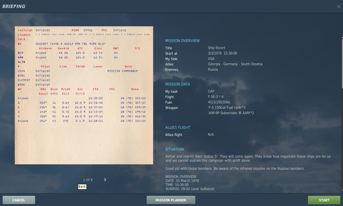Click the briefing scrollbar thumb
The width and height of the screenshot is (343, 206).
(x=342, y=64)
